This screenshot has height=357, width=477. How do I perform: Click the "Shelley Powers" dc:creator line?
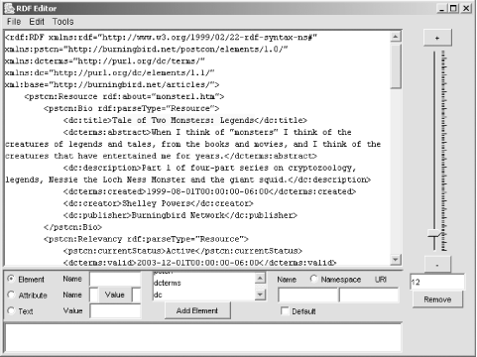point(159,203)
